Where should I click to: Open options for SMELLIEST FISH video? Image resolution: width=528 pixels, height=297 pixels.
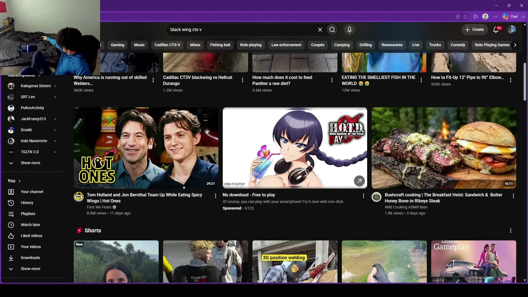point(421,80)
